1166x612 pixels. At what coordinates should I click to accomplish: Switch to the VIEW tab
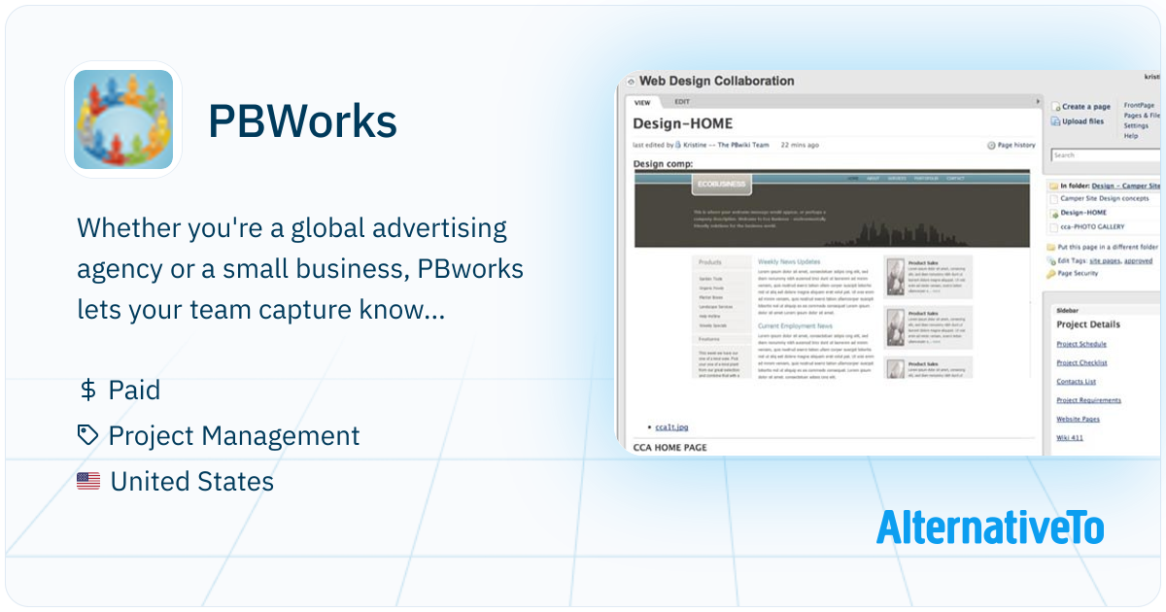[642, 102]
